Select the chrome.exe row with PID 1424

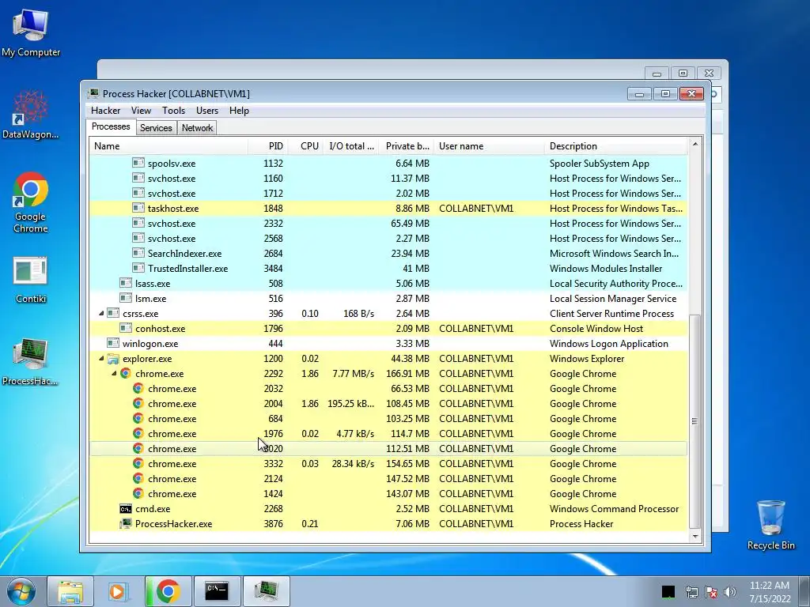[388, 493]
